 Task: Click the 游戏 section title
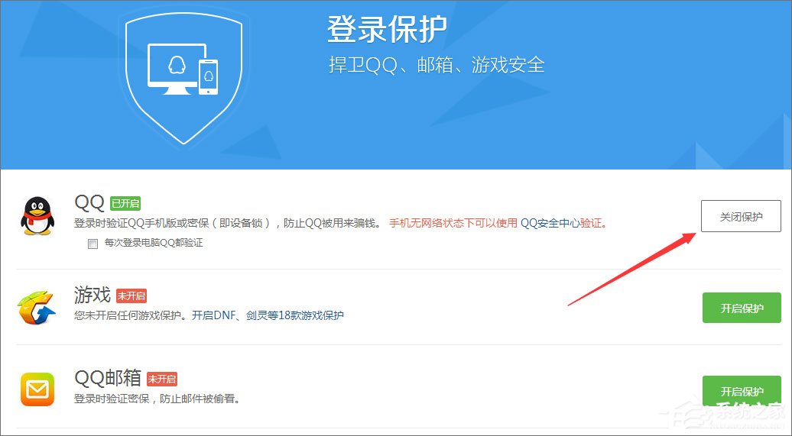pyautogui.click(x=92, y=295)
